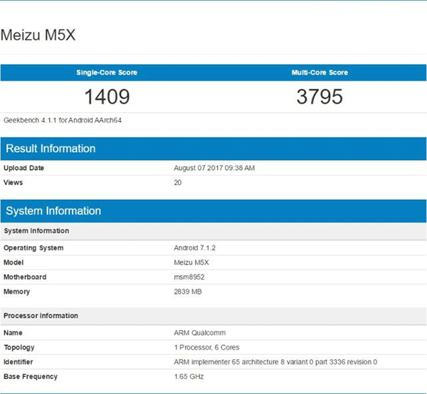This screenshot has width=427, height=394.
Task: Select the Meizu M5X model value
Action: tap(191, 262)
